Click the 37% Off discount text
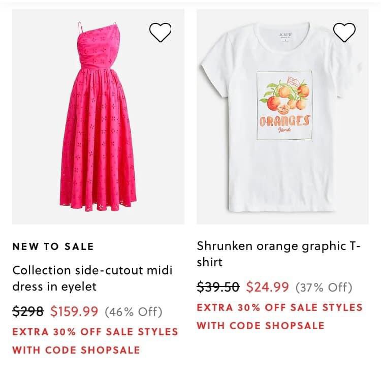The height and width of the screenshot is (381, 381). (324, 288)
